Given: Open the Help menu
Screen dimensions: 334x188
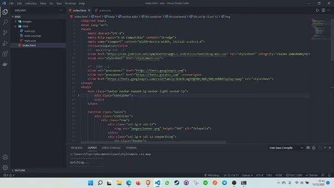Looking at the screenshot, I should coord(82,4).
